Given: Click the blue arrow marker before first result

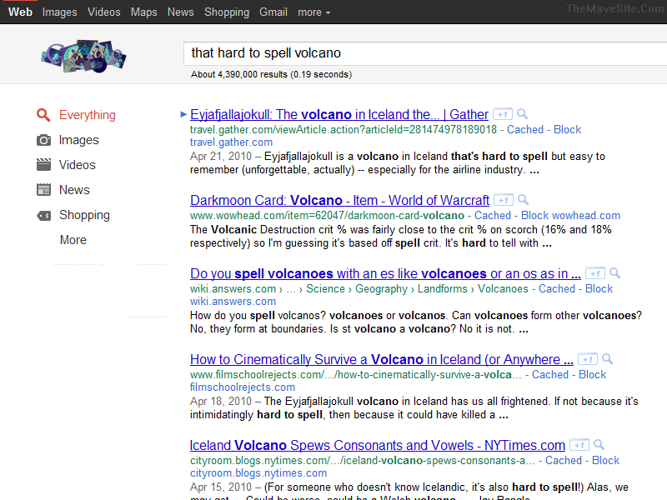Looking at the screenshot, I should (x=183, y=114).
